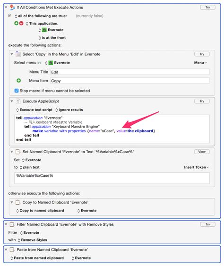Click the Select Copy menu action icon
The width and height of the screenshot is (224, 267).
point(18,54)
